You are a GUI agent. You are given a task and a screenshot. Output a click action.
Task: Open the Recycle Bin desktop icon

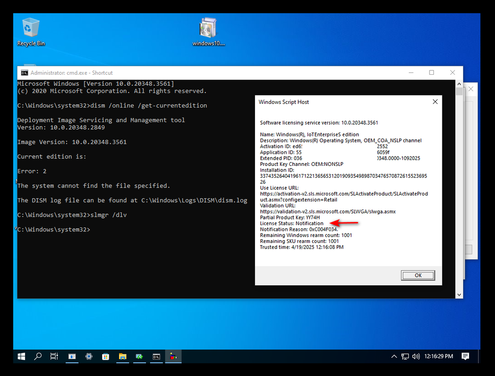[31, 32]
